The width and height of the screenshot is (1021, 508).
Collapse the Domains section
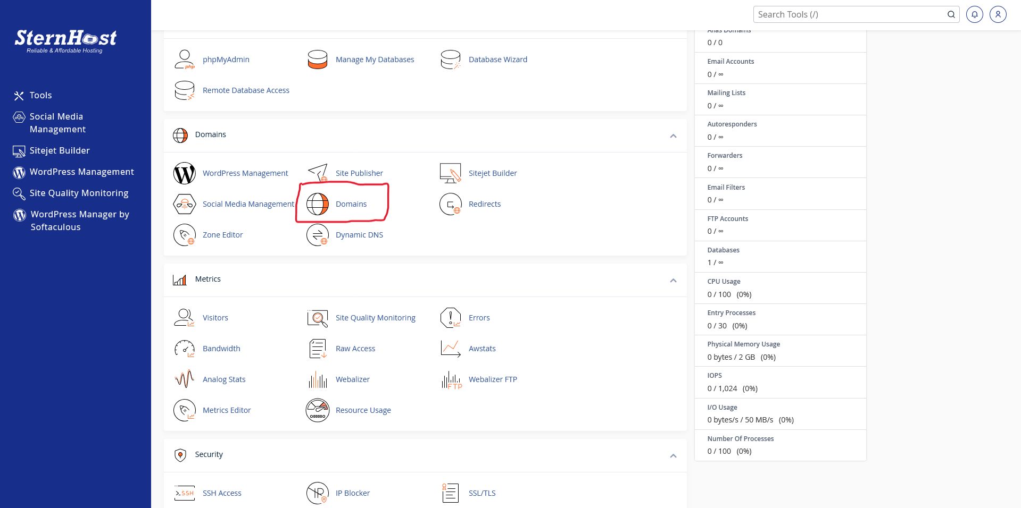click(x=673, y=136)
